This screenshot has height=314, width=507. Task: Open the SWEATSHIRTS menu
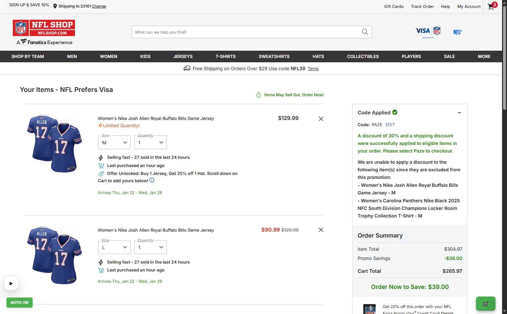(x=274, y=56)
